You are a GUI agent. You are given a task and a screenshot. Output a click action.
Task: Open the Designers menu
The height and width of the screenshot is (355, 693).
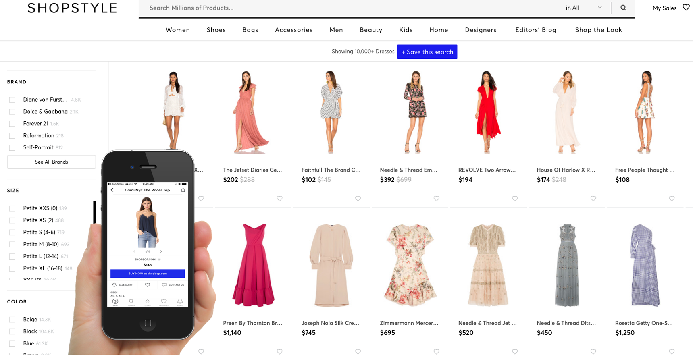[481, 30]
